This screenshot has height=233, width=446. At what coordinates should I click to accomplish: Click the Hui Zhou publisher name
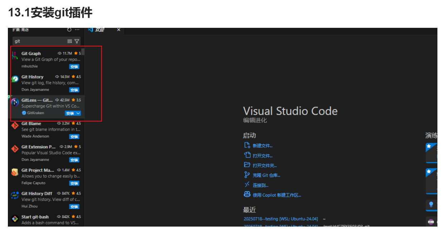29,206
